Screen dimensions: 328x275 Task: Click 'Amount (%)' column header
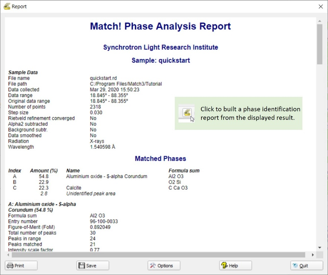(44, 171)
